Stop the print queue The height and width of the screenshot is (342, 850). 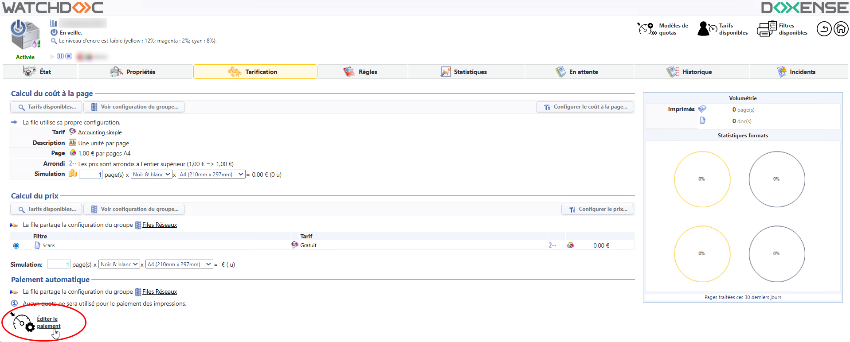coord(69,56)
